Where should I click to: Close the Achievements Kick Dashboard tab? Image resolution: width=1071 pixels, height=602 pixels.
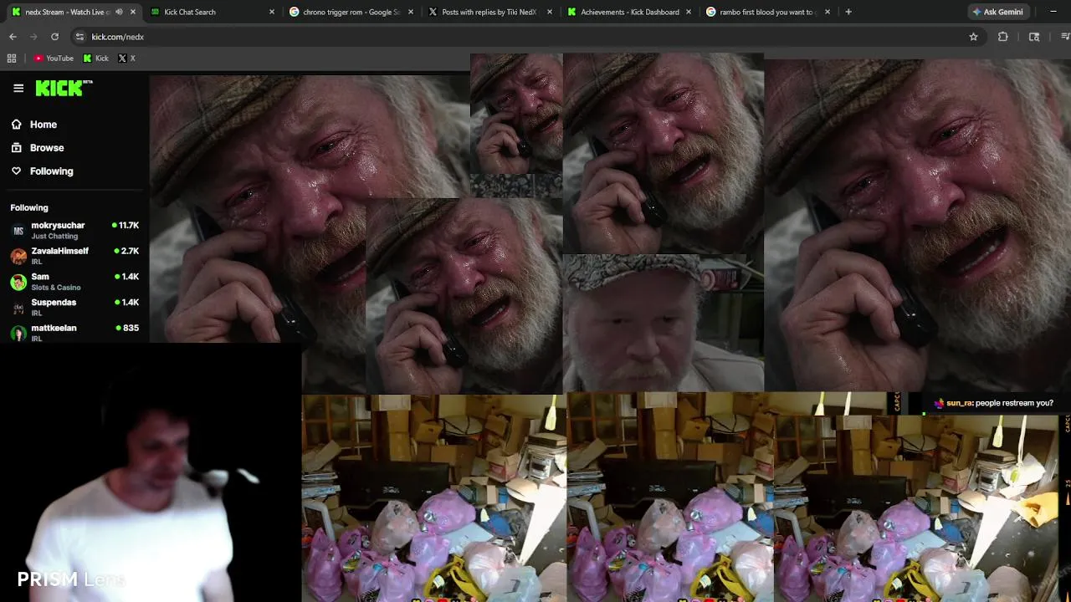(x=688, y=12)
